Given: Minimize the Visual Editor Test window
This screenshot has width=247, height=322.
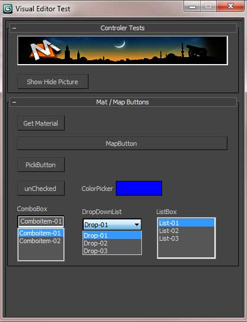Looking at the screenshot, I should click(192, 7).
